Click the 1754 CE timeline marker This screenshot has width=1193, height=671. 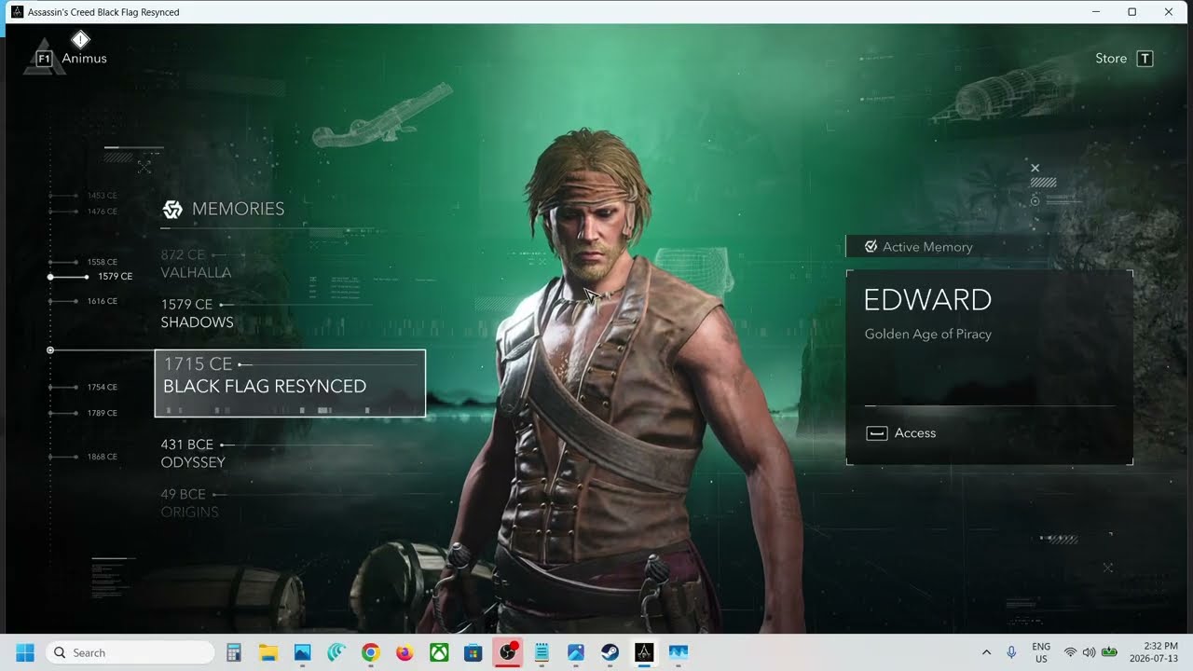pyautogui.click(x=83, y=387)
